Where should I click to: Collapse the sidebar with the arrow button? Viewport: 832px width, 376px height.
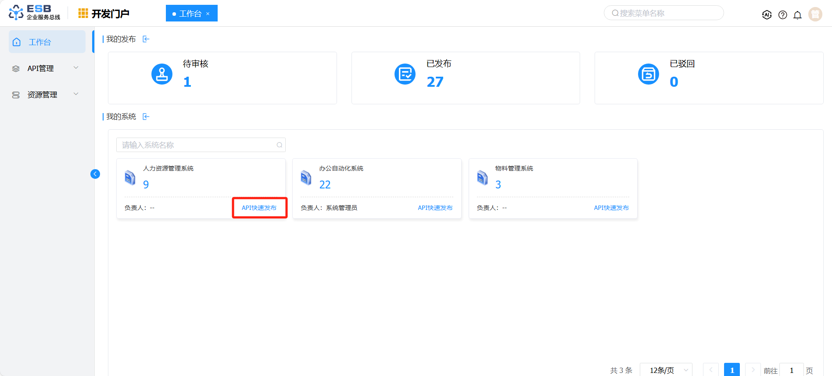95,174
